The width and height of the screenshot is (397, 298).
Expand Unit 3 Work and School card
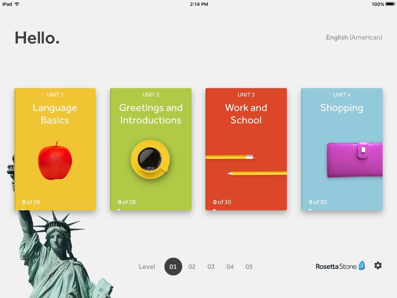coord(246,114)
